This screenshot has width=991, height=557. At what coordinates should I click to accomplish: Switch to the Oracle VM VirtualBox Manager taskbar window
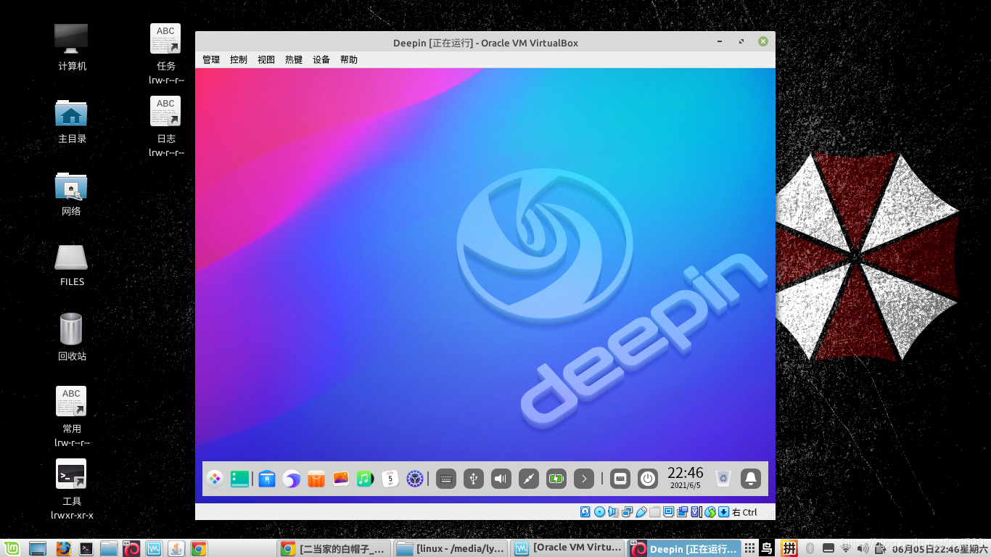pyautogui.click(x=568, y=548)
